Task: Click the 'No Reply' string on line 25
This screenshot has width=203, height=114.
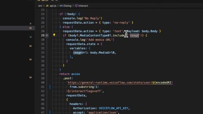Action: point(92,18)
